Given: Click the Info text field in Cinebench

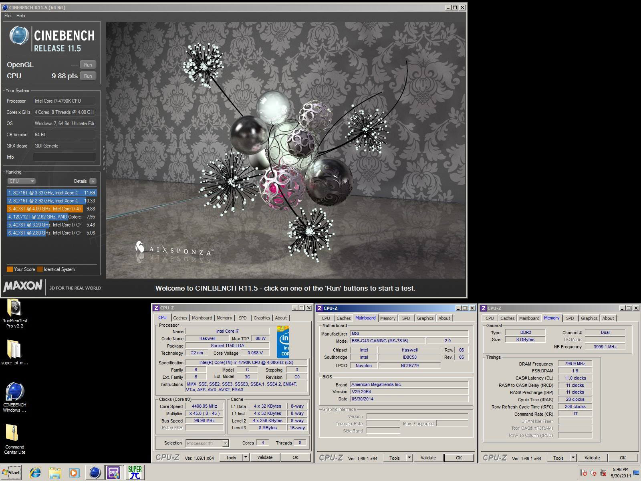Looking at the screenshot, I should click(64, 157).
